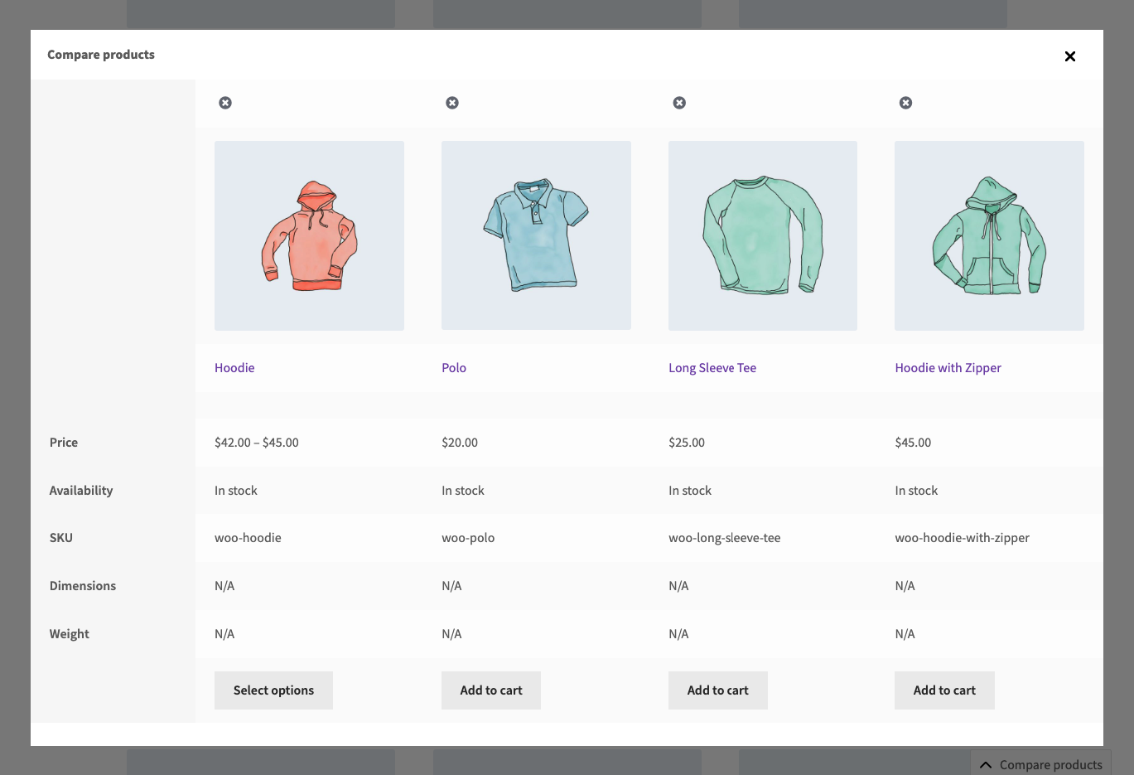Add Polo to cart
The image size is (1134, 775).
(x=491, y=690)
